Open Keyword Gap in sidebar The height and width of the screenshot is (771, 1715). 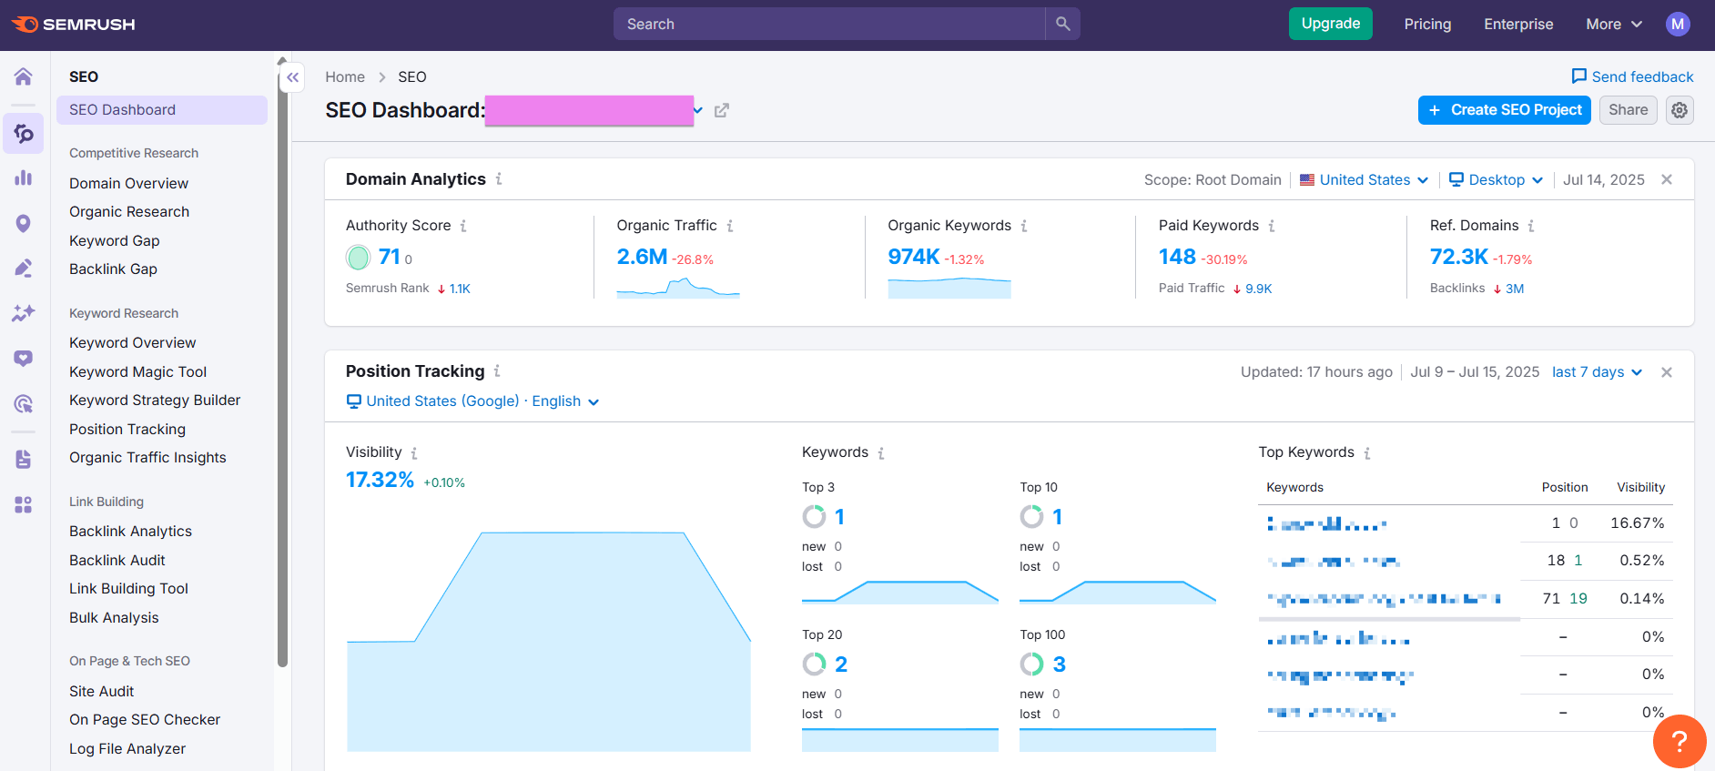[x=115, y=240]
